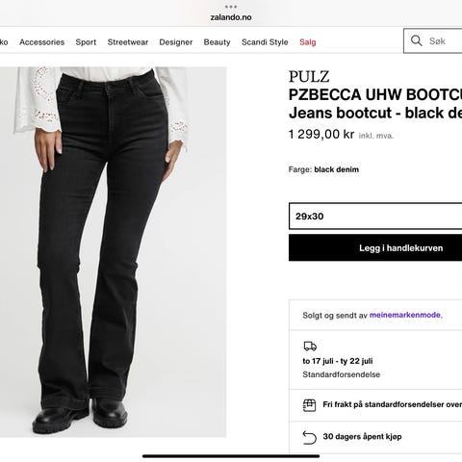Click the search magnifier icon
462x462 pixels.
click(416, 40)
